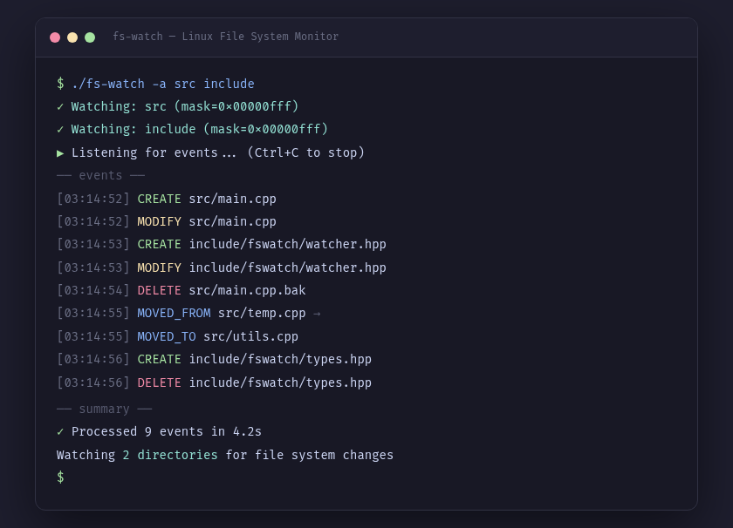Click the 'Watching: src (mask=0x00000fff)' line

point(178,106)
